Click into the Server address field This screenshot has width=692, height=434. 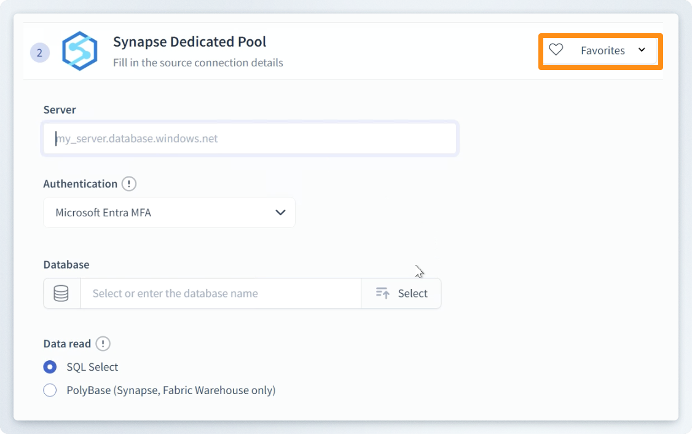pos(250,138)
